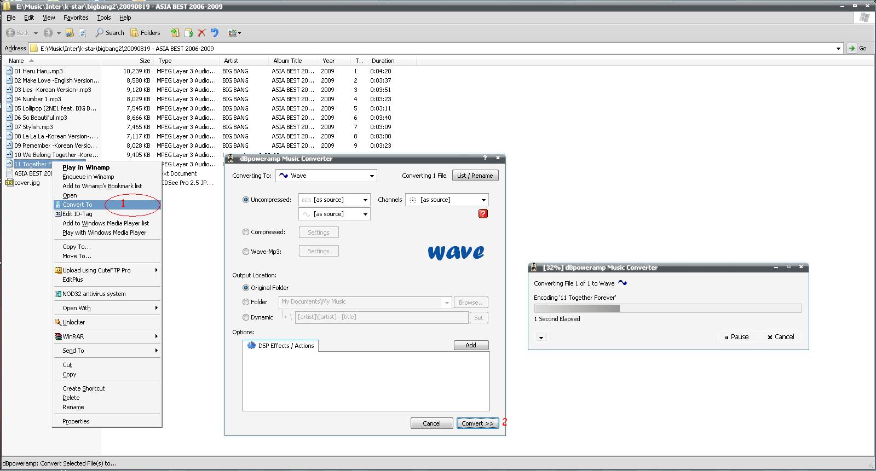Select Play in Winamp from context menu
876x471 pixels.
[107, 167]
